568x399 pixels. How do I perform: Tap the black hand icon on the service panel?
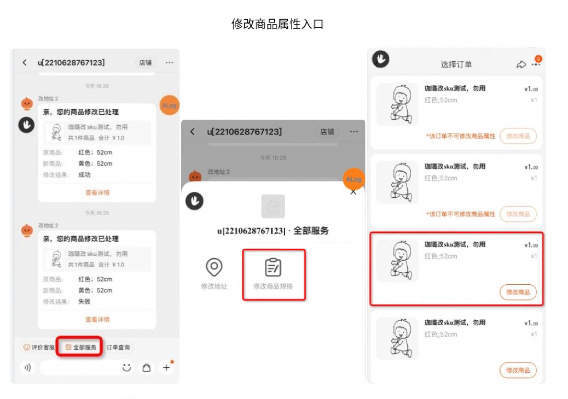pyautogui.click(x=195, y=200)
